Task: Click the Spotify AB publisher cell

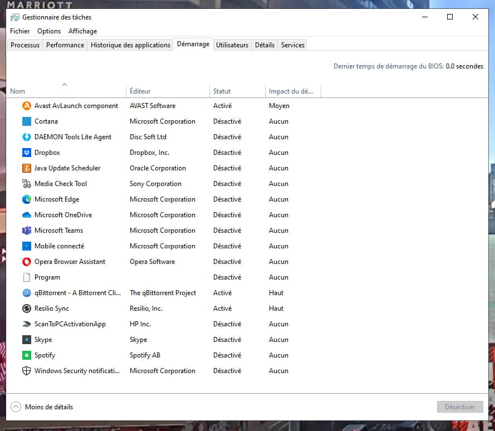Action: pyautogui.click(x=145, y=355)
